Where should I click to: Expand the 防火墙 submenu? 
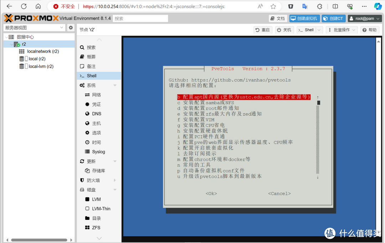click(x=115, y=181)
